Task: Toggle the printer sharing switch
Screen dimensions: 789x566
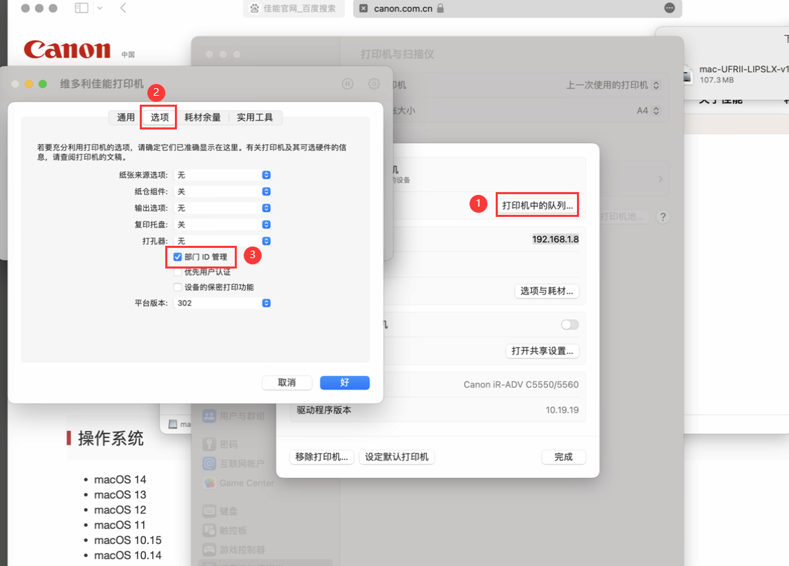Action: 569,324
